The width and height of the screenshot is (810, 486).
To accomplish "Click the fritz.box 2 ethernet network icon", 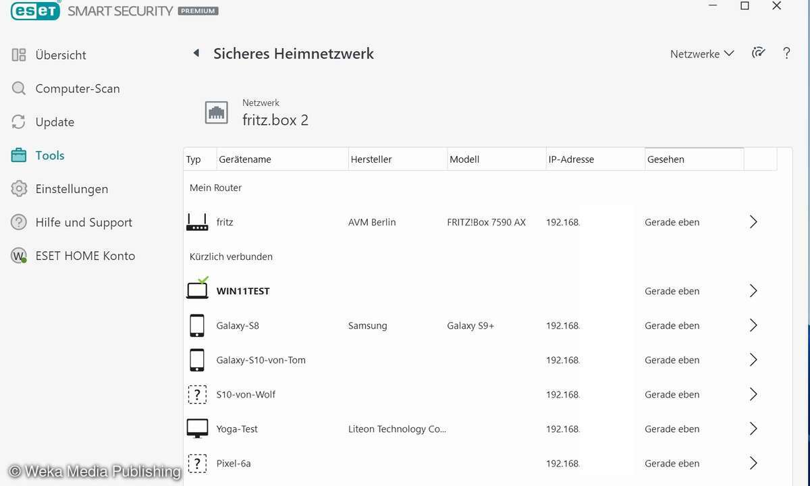I will (x=217, y=112).
